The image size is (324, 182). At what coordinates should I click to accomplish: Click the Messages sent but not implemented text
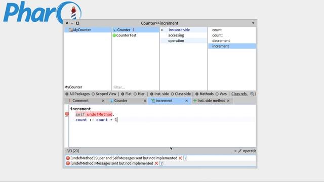tap(112, 163)
